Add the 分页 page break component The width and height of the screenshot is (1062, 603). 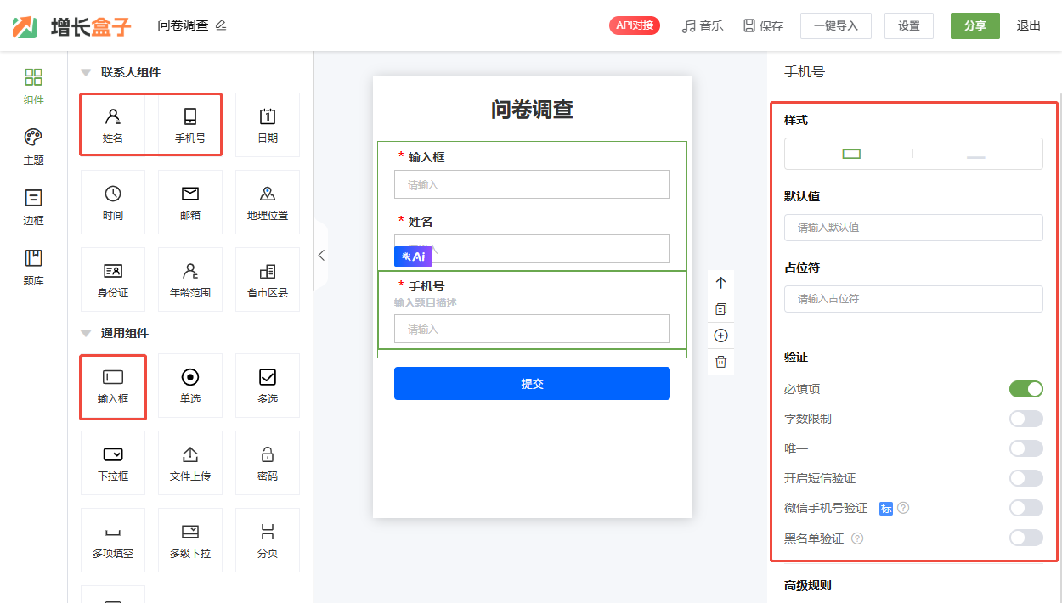268,541
